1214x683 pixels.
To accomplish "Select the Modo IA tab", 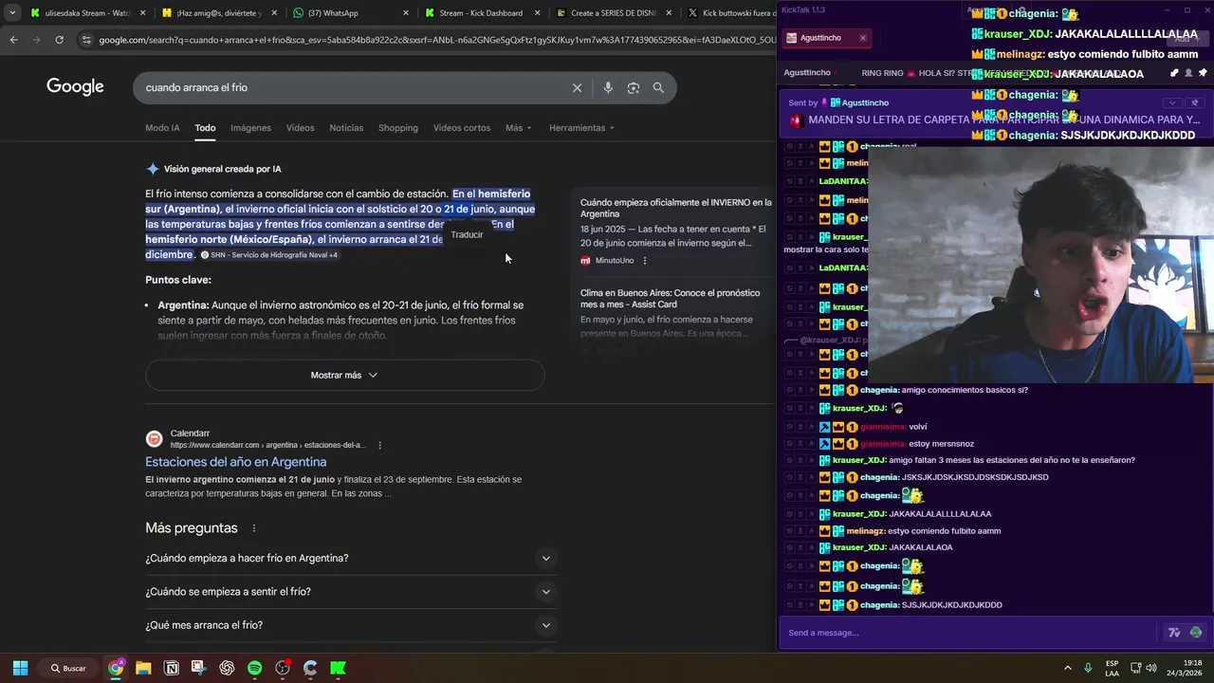I will point(162,128).
